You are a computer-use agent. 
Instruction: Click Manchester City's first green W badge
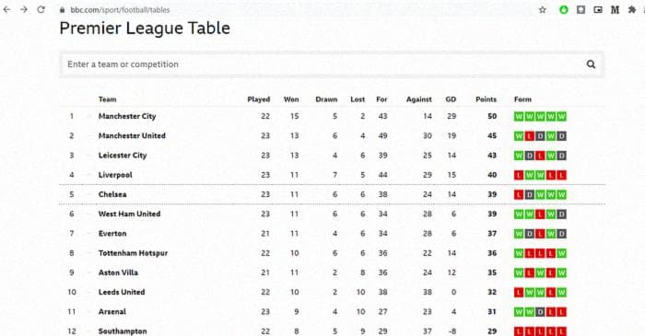click(x=519, y=116)
